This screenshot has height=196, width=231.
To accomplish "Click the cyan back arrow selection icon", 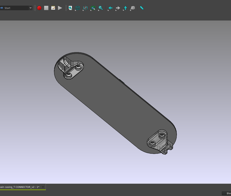I will click(110, 8).
